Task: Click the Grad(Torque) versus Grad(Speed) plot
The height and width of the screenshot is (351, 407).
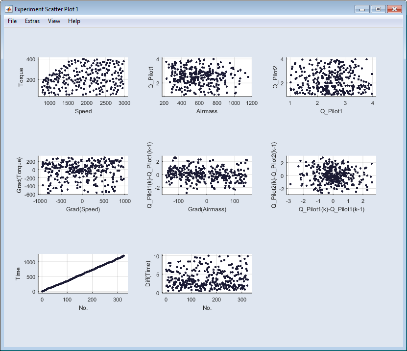Action: (x=83, y=175)
